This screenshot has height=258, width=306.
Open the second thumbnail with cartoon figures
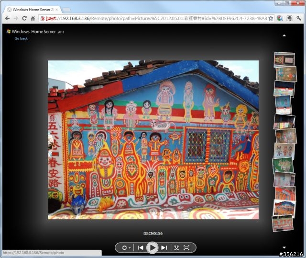click(x=286, y=74)
